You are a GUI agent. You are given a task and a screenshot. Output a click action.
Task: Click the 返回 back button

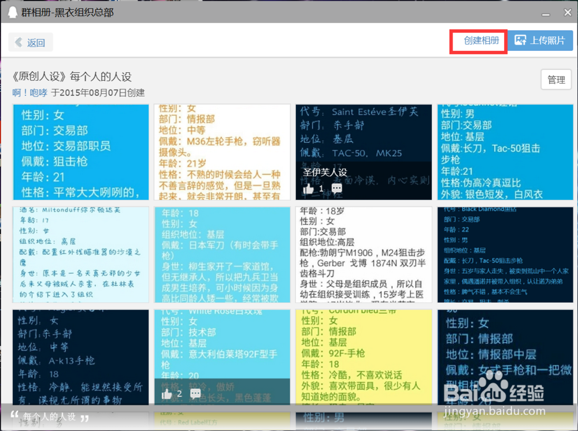pos(31,42)
